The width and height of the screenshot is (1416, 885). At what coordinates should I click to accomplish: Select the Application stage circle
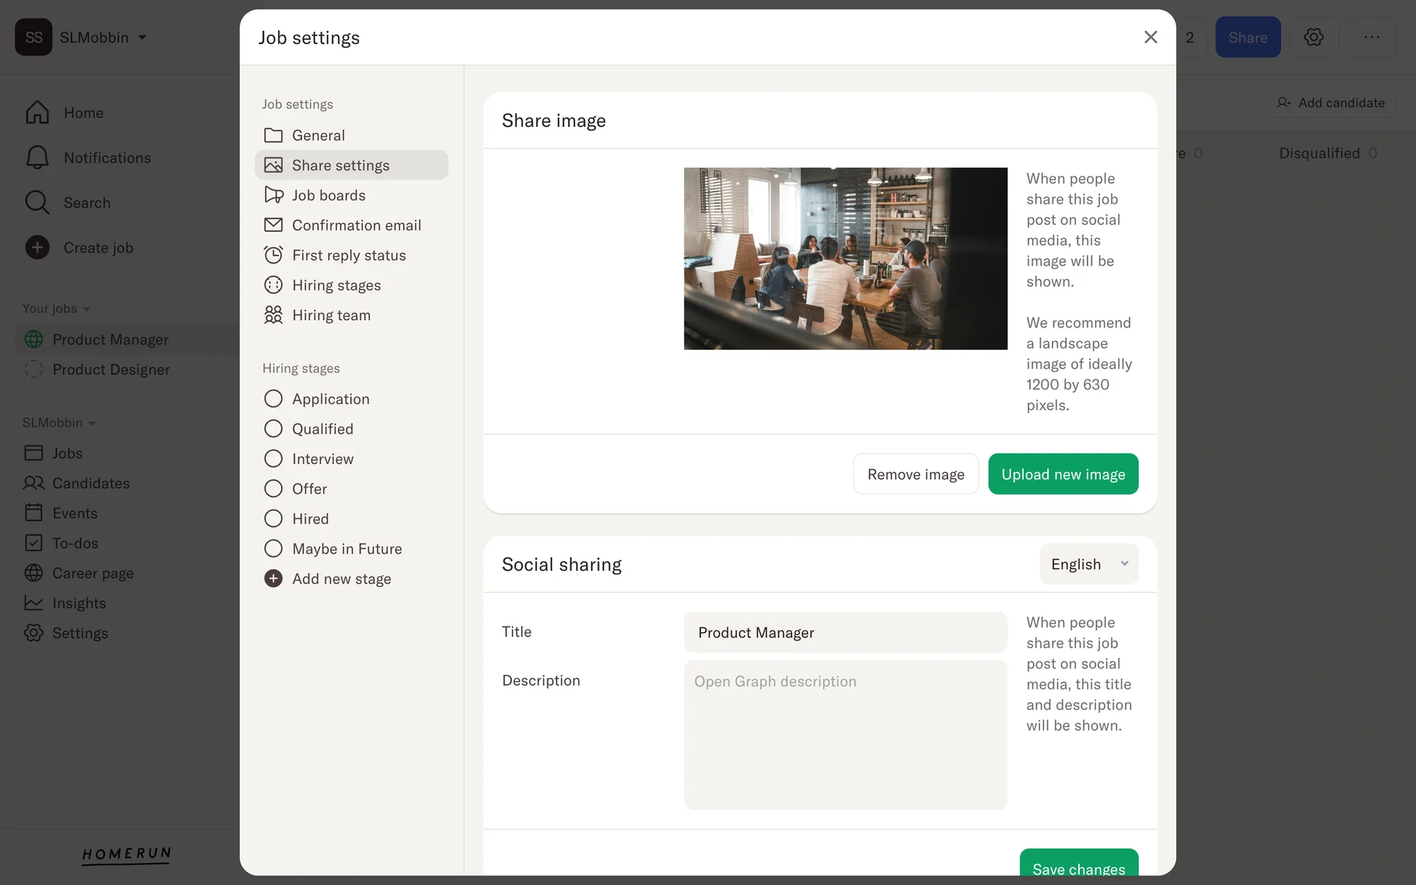273,399
